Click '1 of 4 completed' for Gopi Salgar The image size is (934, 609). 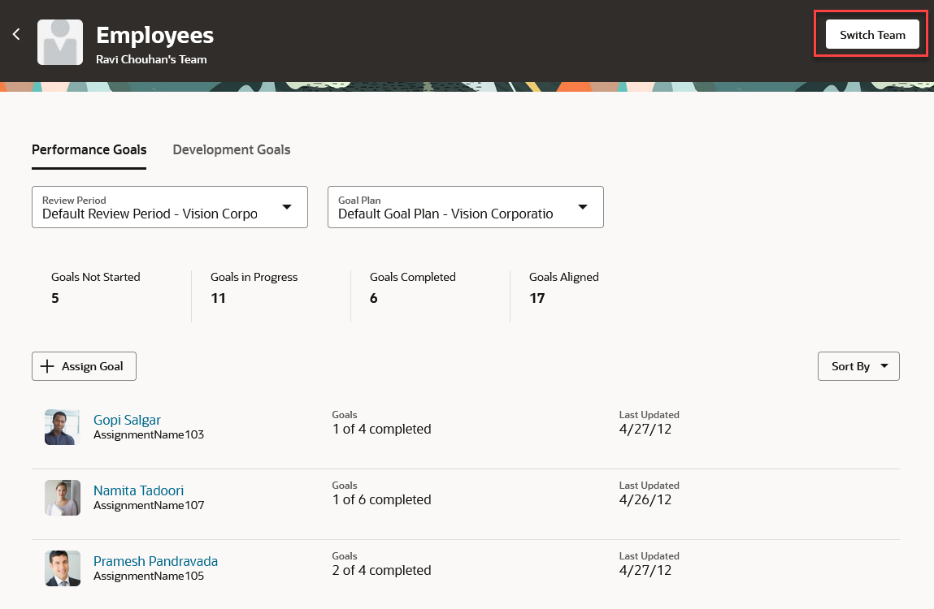382,430
